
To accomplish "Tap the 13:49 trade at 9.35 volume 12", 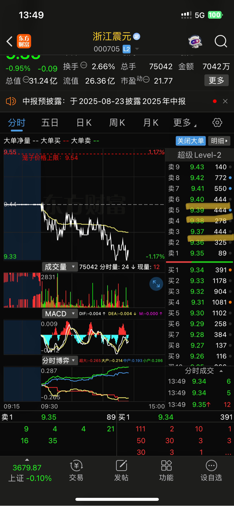I will pos(200,405).
